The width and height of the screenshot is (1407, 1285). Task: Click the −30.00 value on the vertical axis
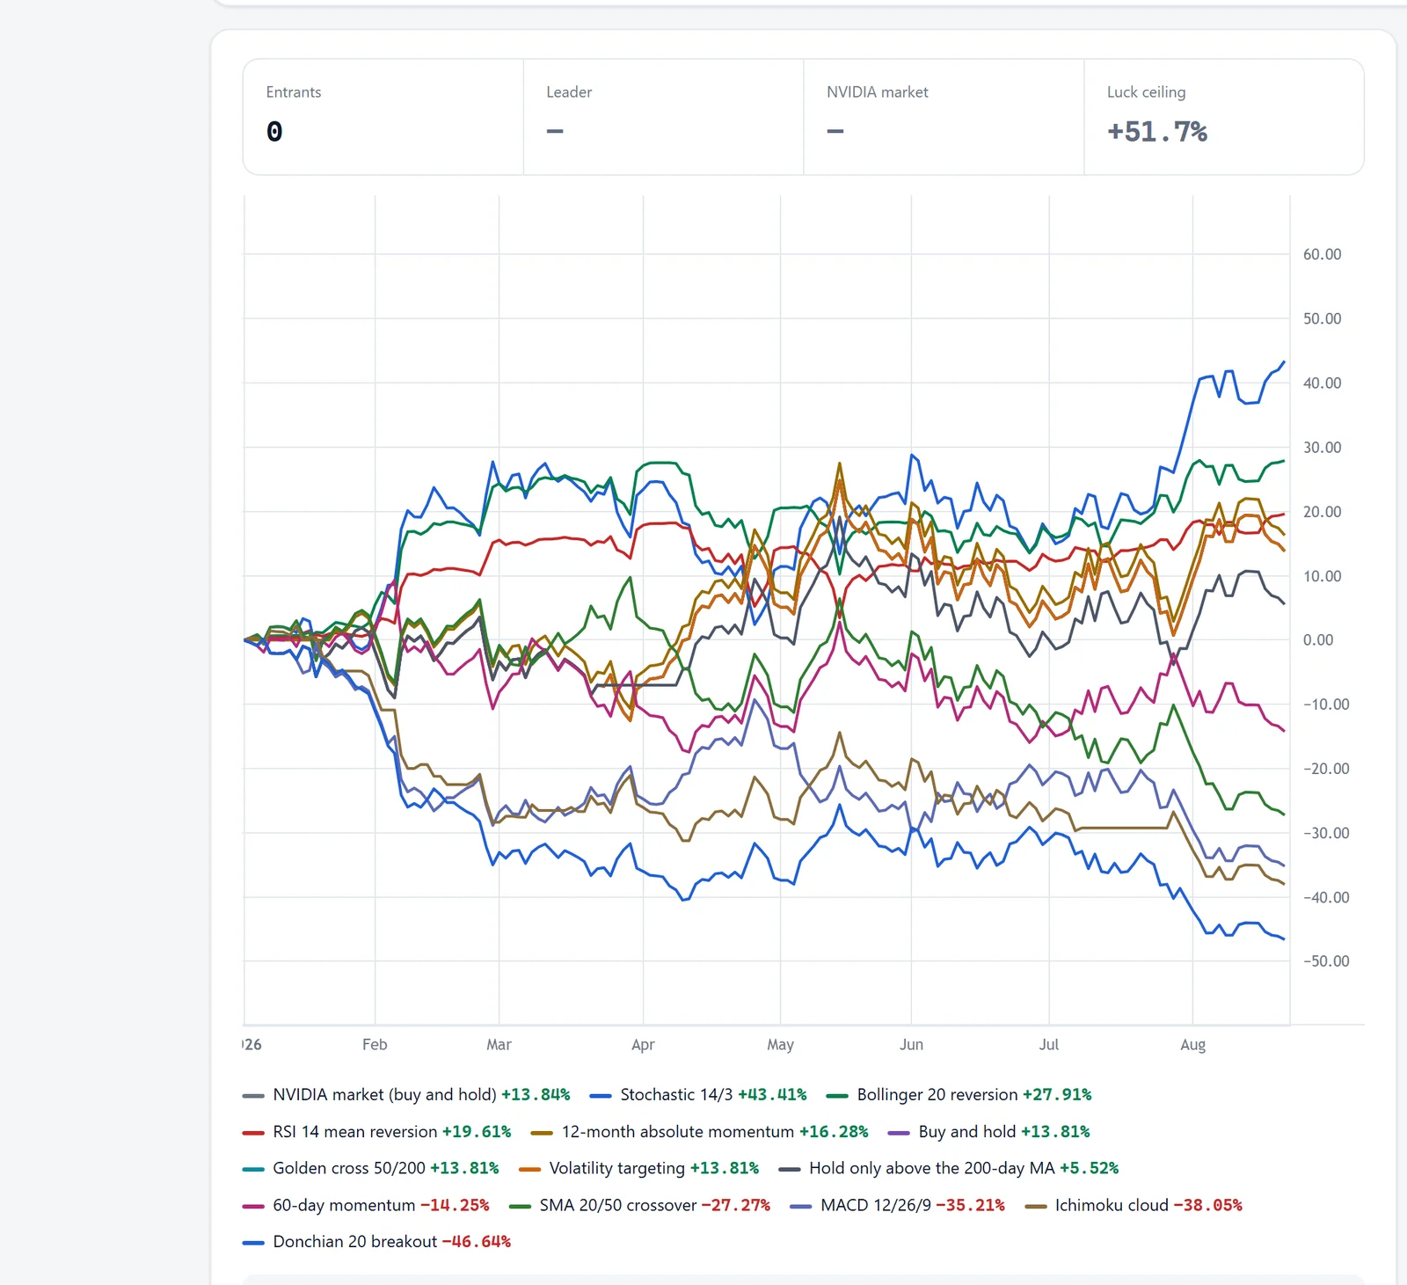tap(1326, 833)
